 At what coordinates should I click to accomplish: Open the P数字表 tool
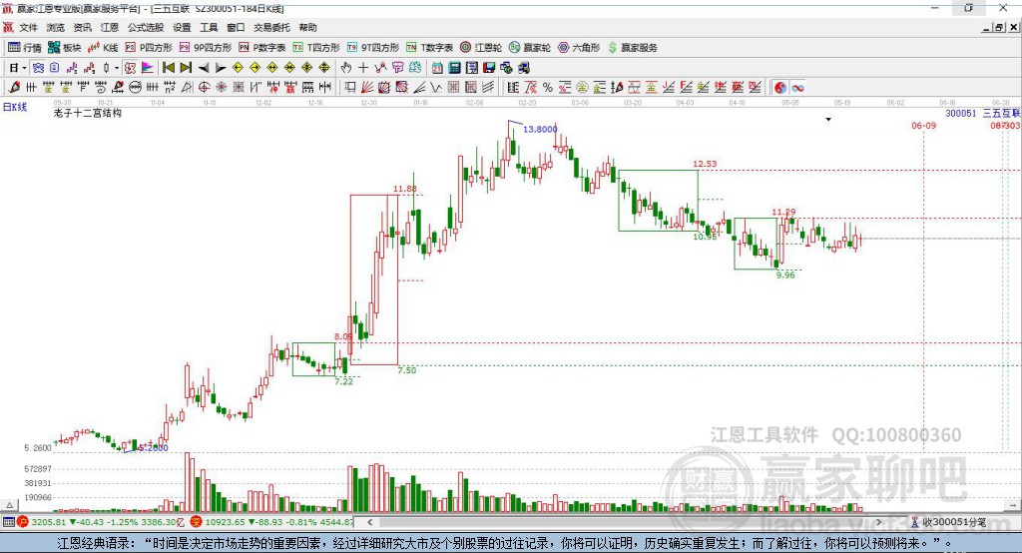click(262, 48)
